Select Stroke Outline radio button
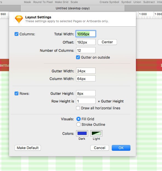The image size is (162, 171). (x=79, y=124)
